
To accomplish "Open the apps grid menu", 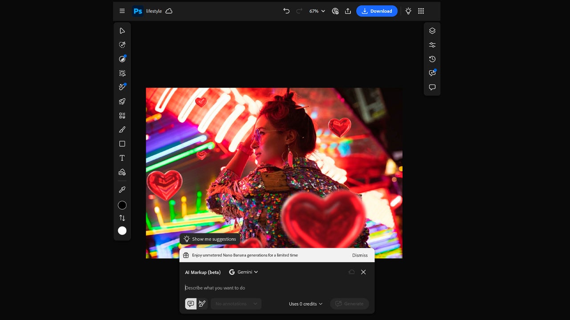I will (421, 11).
